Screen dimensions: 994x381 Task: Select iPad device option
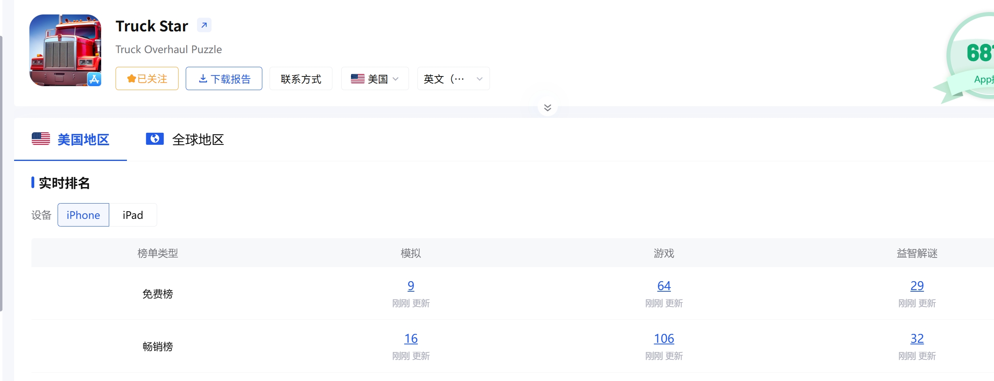pyautogui.click(x=133, y=215)
